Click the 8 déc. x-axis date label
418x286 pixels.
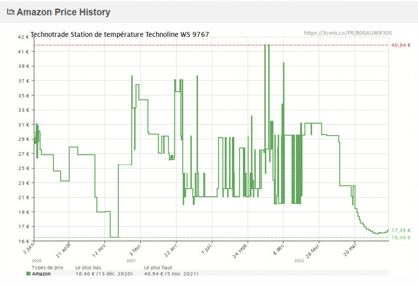coord(279,249)
